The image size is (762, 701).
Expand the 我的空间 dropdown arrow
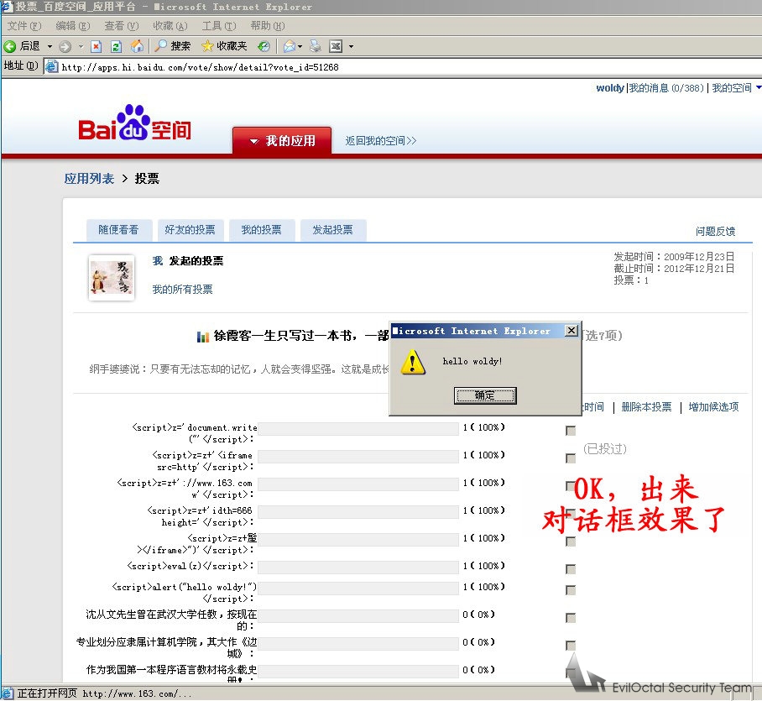pyautogui.click(x=758, y=88)
